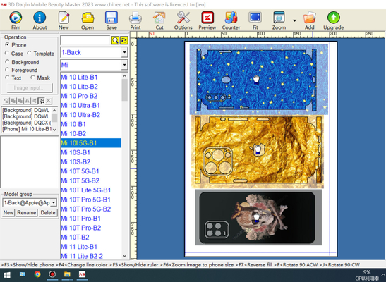This screenshot has width=386, height=282.
Task: Open the Model group 1-Back@Apple dropdown
Action: pyautogui.click(x=54, y=203)
